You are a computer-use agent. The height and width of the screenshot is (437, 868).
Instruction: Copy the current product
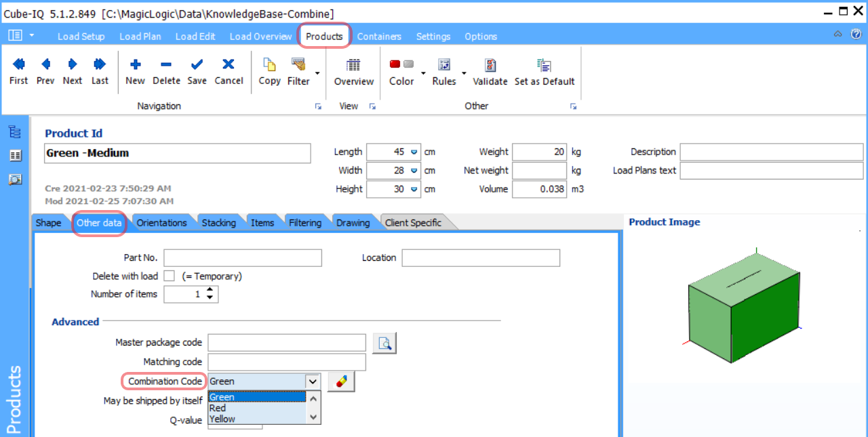coord(269,71)
